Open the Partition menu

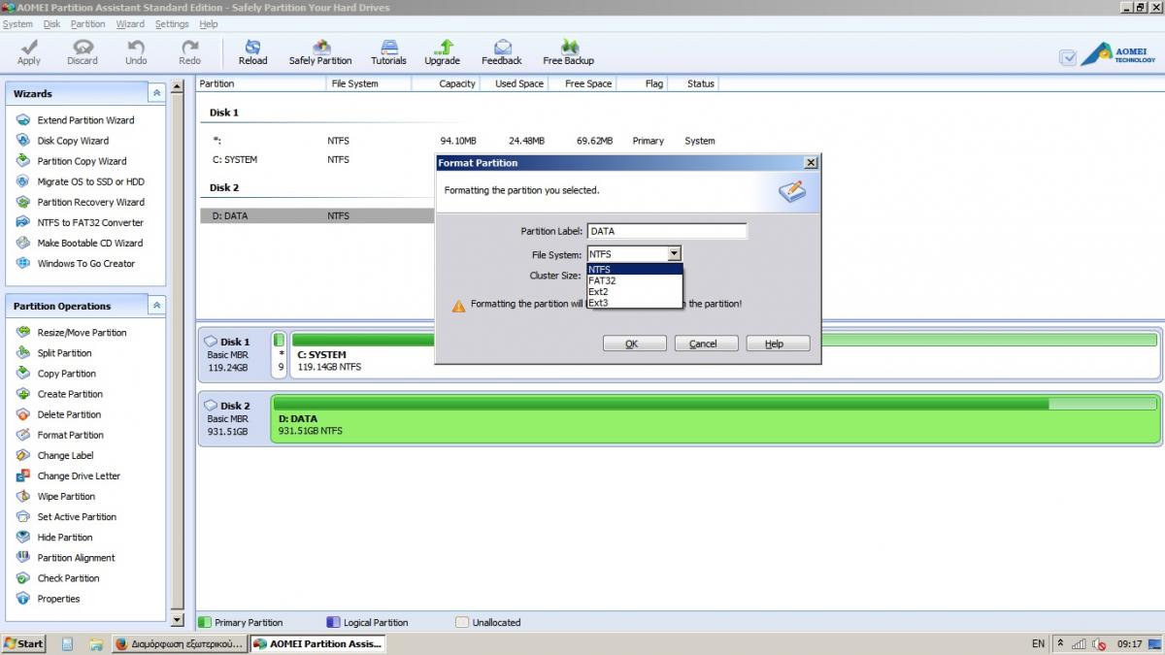[88, 24]
